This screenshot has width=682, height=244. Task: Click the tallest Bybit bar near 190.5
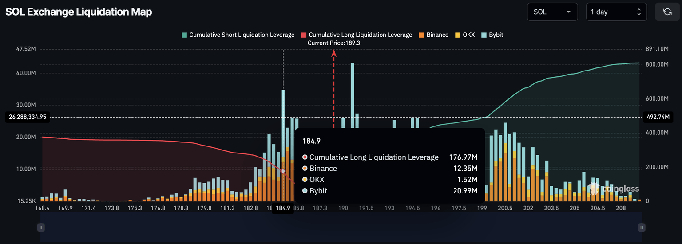point(352,89)
